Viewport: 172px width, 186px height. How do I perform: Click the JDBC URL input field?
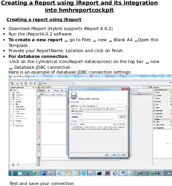pyautogui.click(x=103, y=109)
